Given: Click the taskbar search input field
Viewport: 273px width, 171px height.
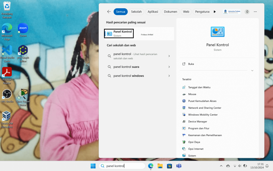Looking at the screenshot, I should (123, 166).
